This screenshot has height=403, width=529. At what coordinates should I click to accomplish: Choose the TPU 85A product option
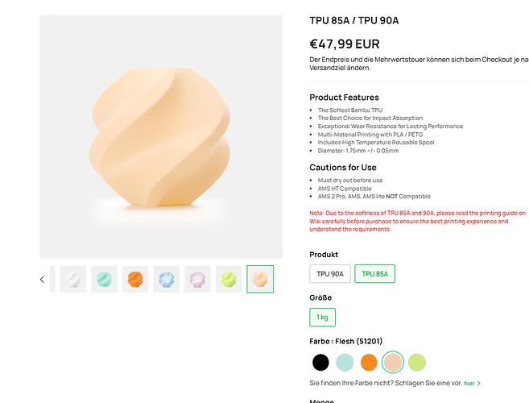coord(375,273)
